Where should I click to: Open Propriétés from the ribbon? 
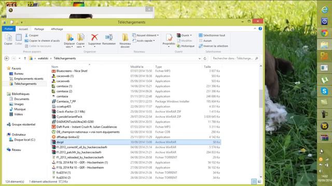coord(169,40)
